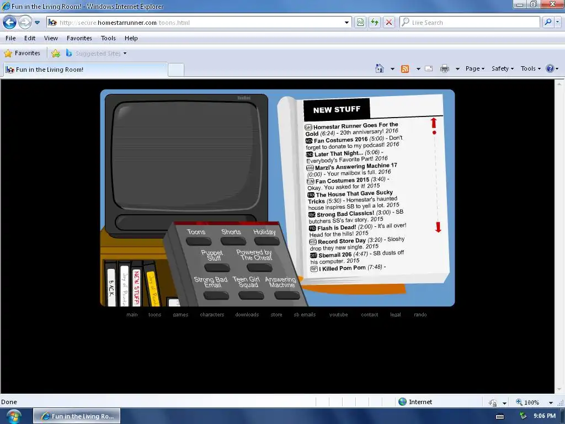
Task: Click the Read Mail icon
Action: point(429,68)
